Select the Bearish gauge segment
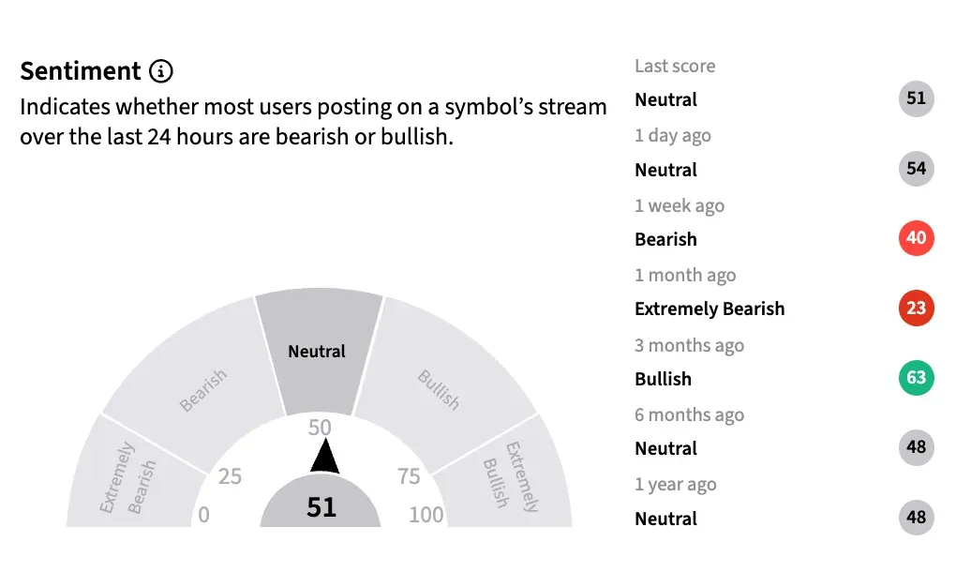This screenshot has width=971, height=572. click(x=202, y=391)
